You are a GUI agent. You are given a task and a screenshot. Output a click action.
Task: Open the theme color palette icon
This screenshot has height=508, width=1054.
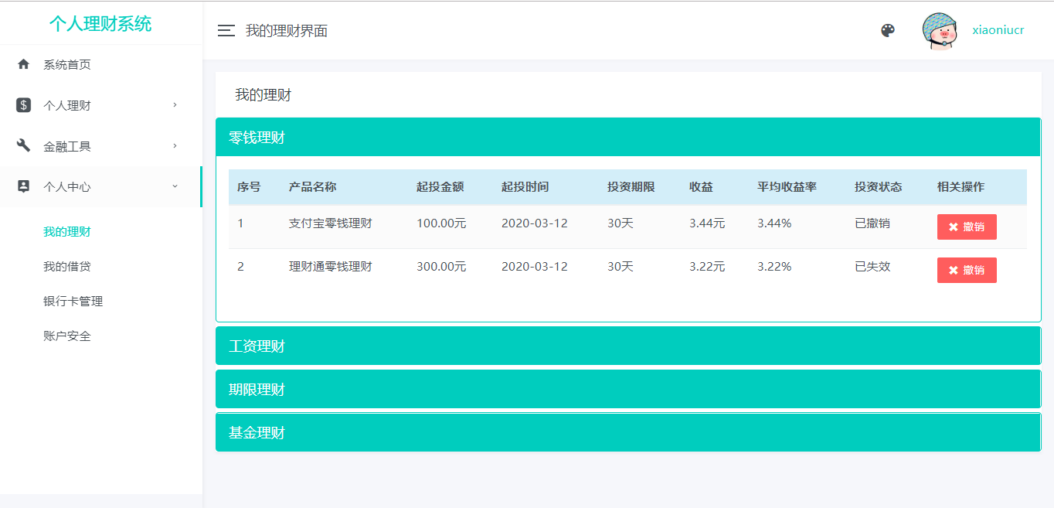(x=888, y=30)
